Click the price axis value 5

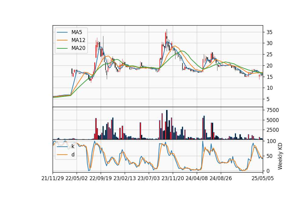tap(268, 99)
